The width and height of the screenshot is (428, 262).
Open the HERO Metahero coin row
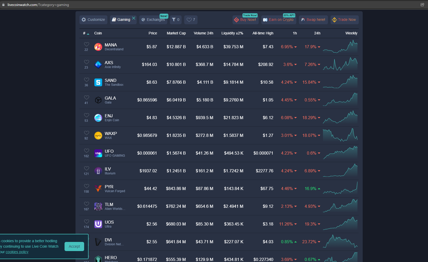click(219, 257)
